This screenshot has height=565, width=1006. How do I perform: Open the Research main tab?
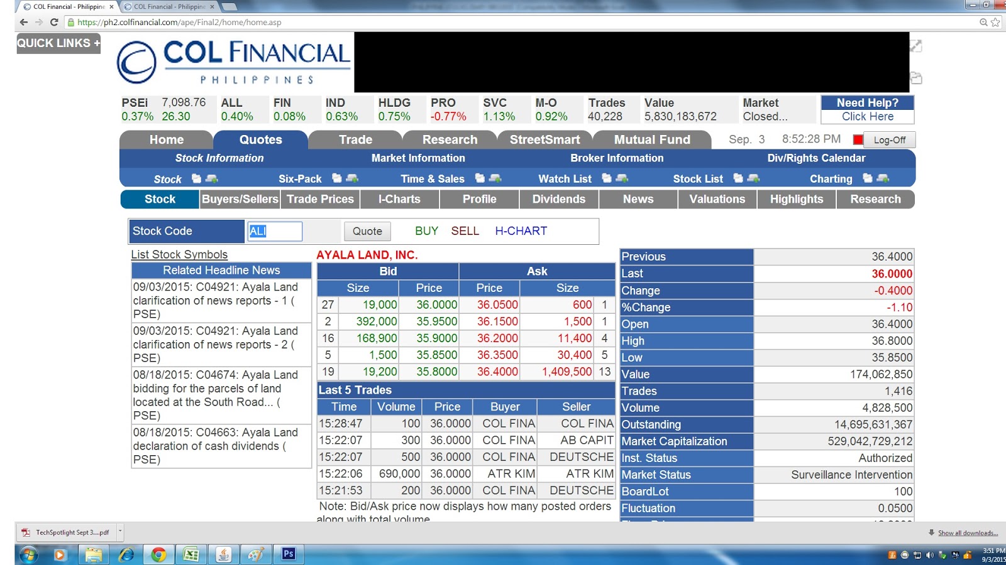click(450, 139)
